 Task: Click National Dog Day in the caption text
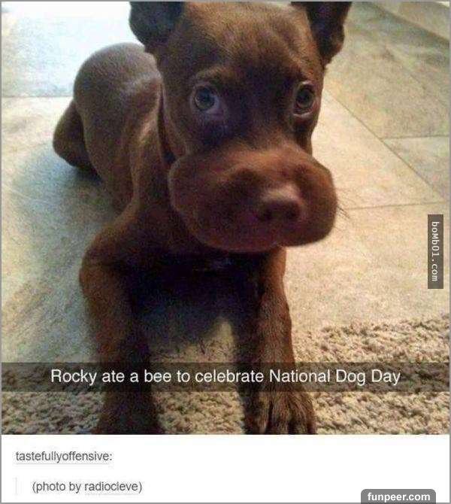point(334,376)
